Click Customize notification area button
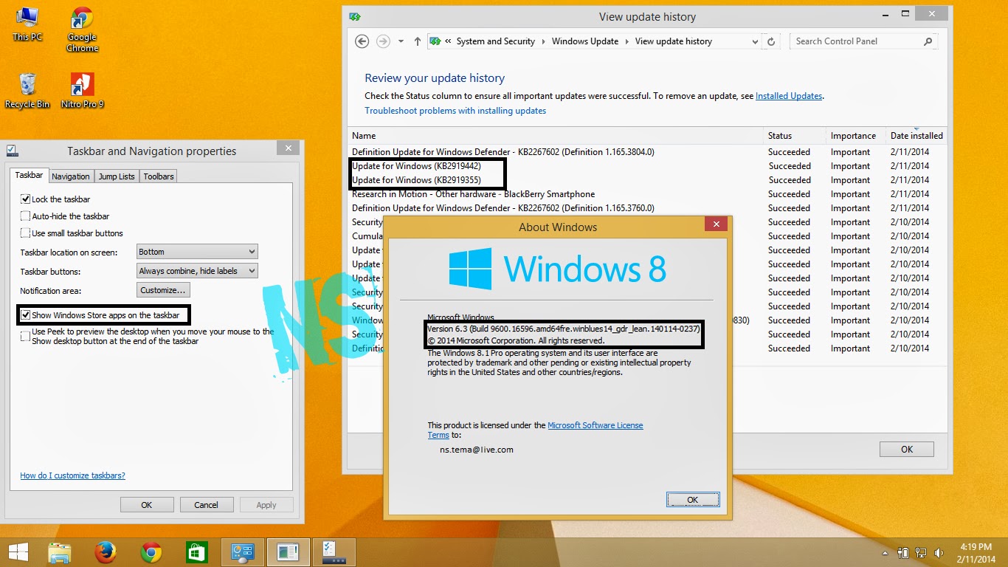The width and height of the screenshot is (1008, 567). tap(163, 290)
